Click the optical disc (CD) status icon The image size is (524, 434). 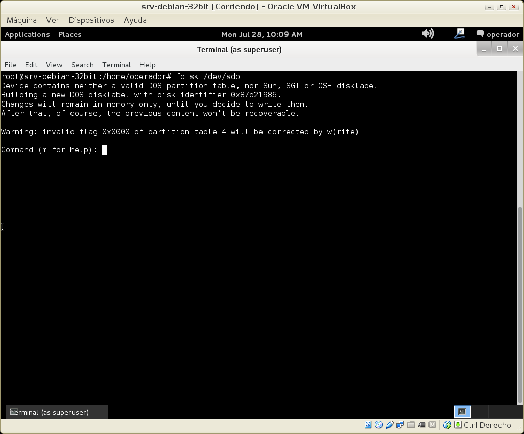pos(378,425)
